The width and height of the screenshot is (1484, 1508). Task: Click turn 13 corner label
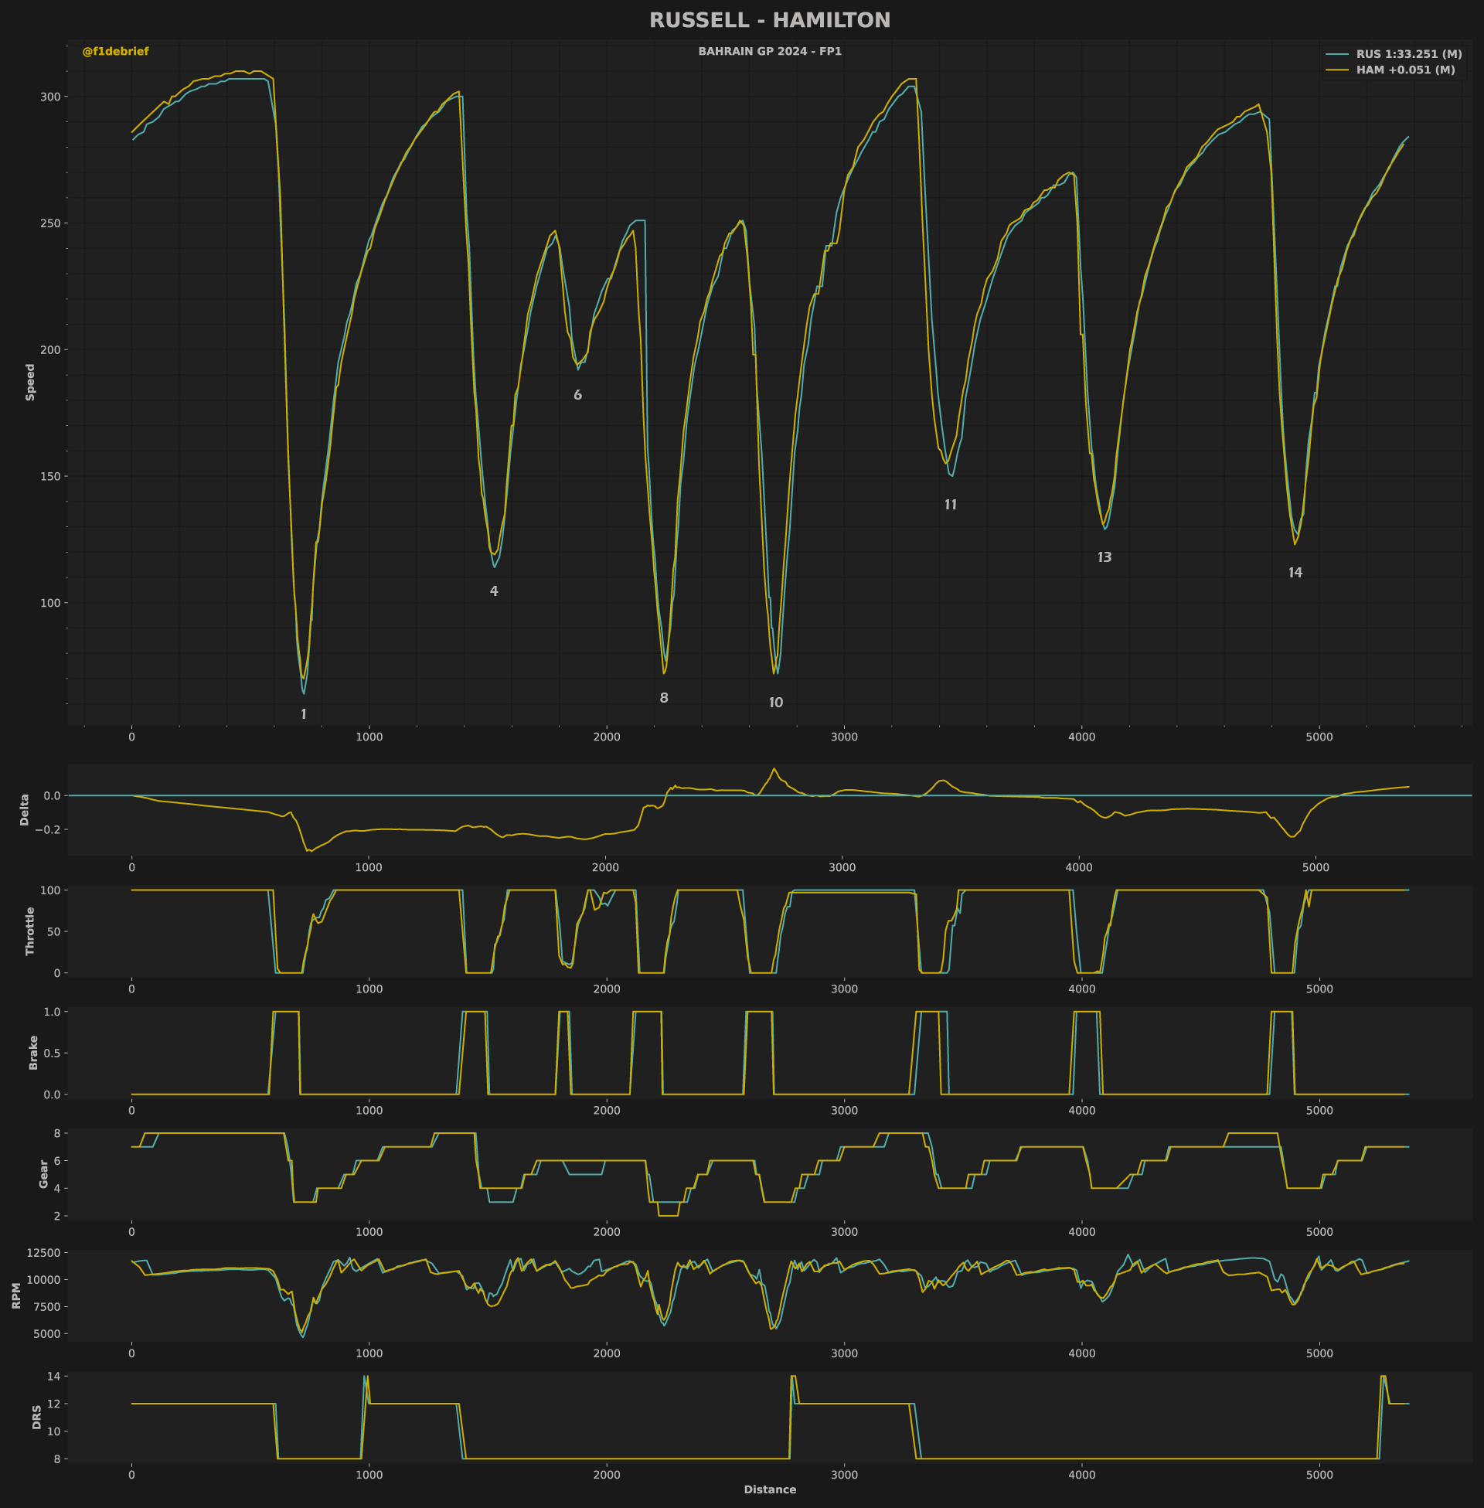click(1104, 558)
